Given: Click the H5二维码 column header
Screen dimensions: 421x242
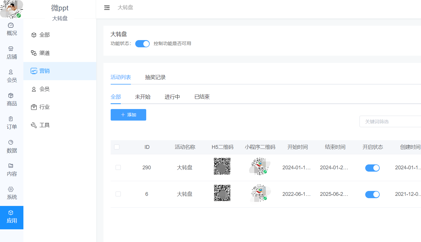Looking at the screenshot, I should pyautogui.click(x=222, y=147).
